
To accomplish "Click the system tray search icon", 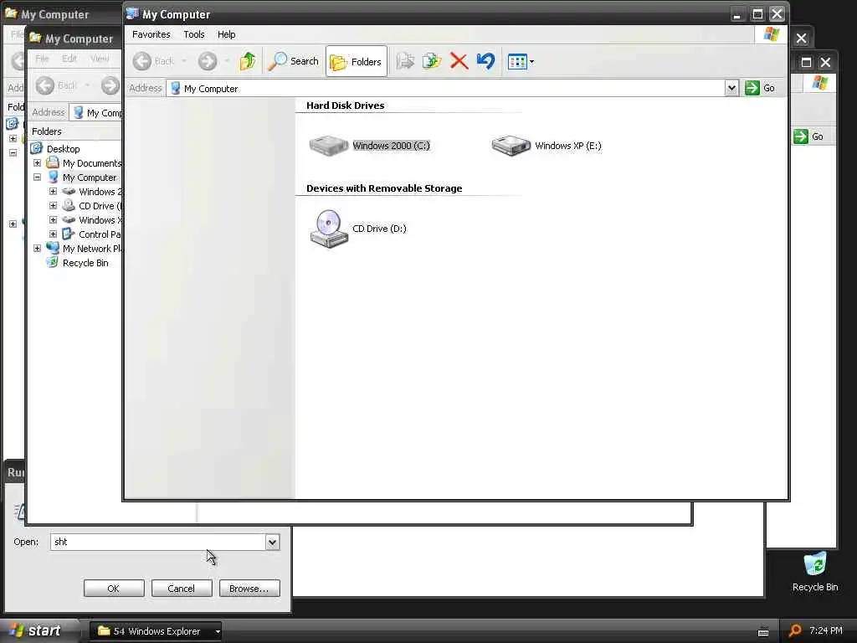I will (x=795, y=630).
